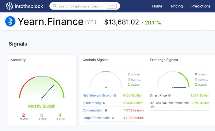
Task: Click the Yearn.Finance coin logo
Action: pos(10,21)
